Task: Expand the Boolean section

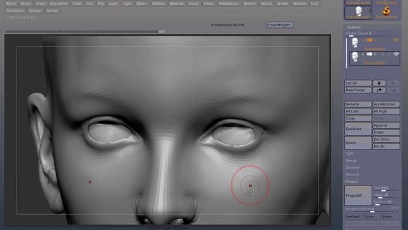Action: coord(353,167)
